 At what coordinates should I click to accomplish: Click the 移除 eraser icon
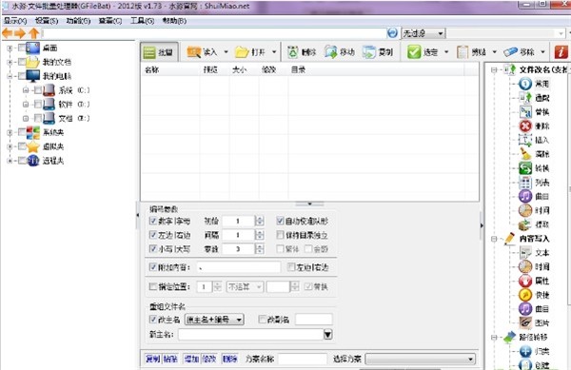coord(510,52)
